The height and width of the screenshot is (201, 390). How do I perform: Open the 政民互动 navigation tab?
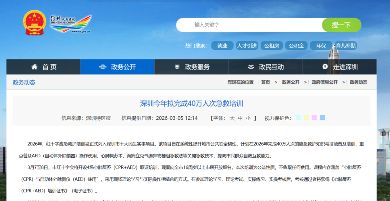click(265, 67)
